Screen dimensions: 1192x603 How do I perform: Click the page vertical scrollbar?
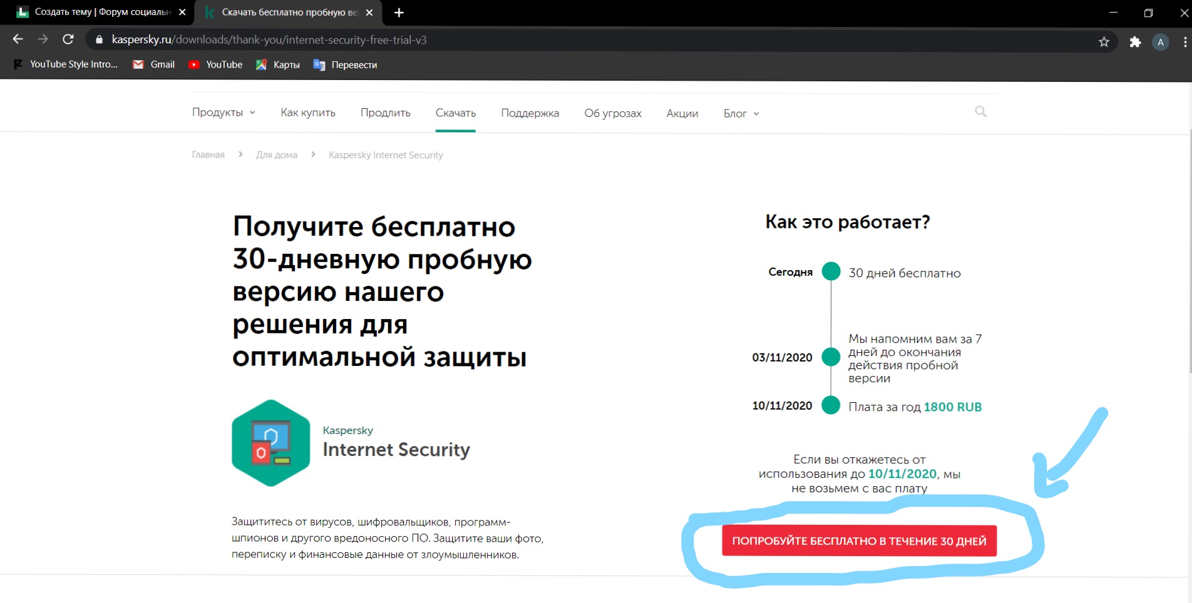(x=1189, y=250)
